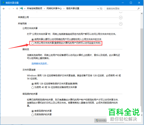Maximize the 高级共享设置 window
Screen dimensions: 144x125
point(131,3)
